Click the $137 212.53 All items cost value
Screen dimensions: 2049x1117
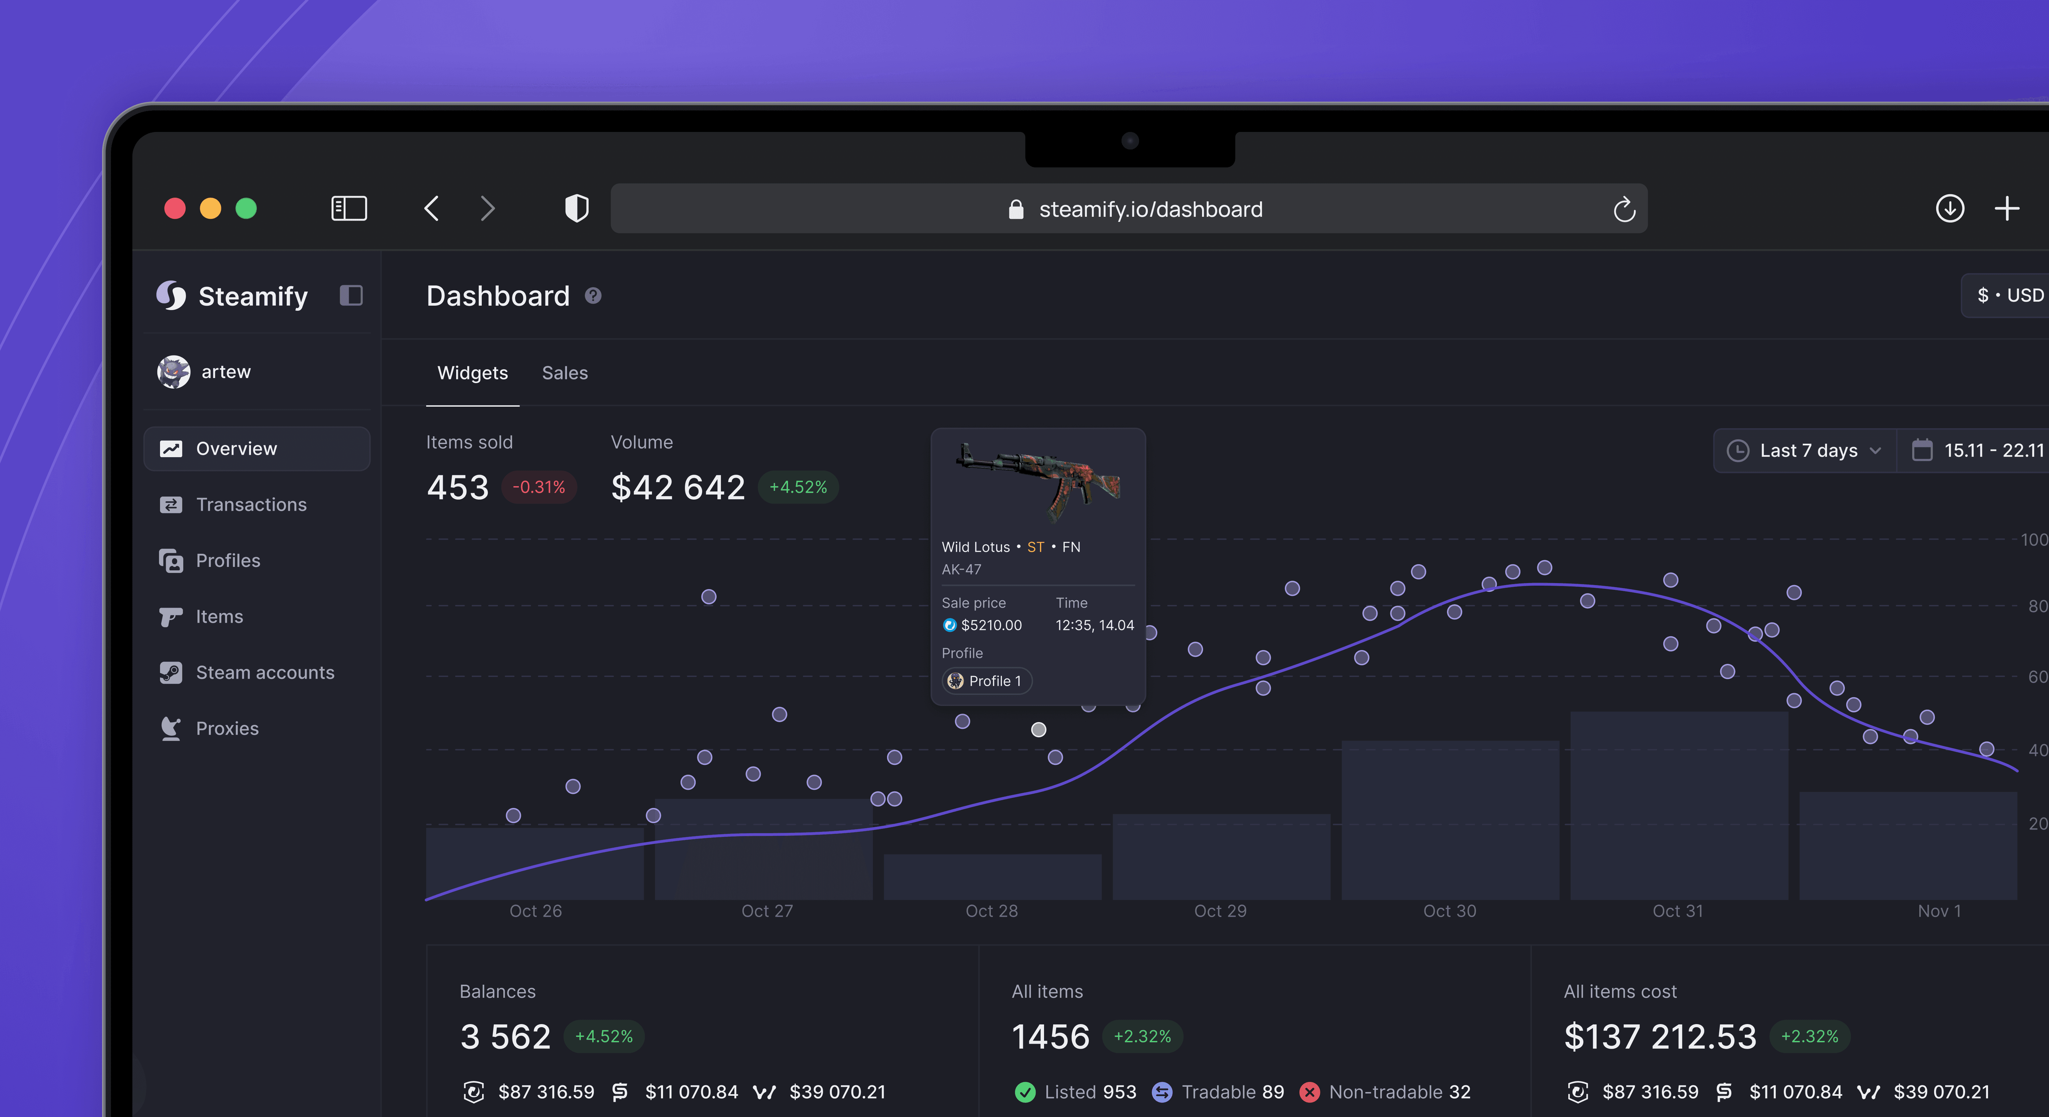(x=1660, y=1037)
